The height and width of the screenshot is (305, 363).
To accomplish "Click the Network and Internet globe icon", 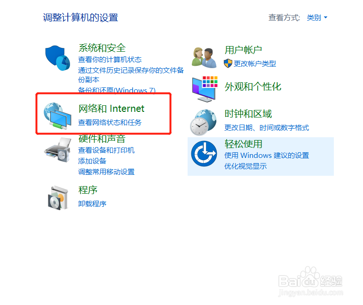I will (x=57, y=116).
